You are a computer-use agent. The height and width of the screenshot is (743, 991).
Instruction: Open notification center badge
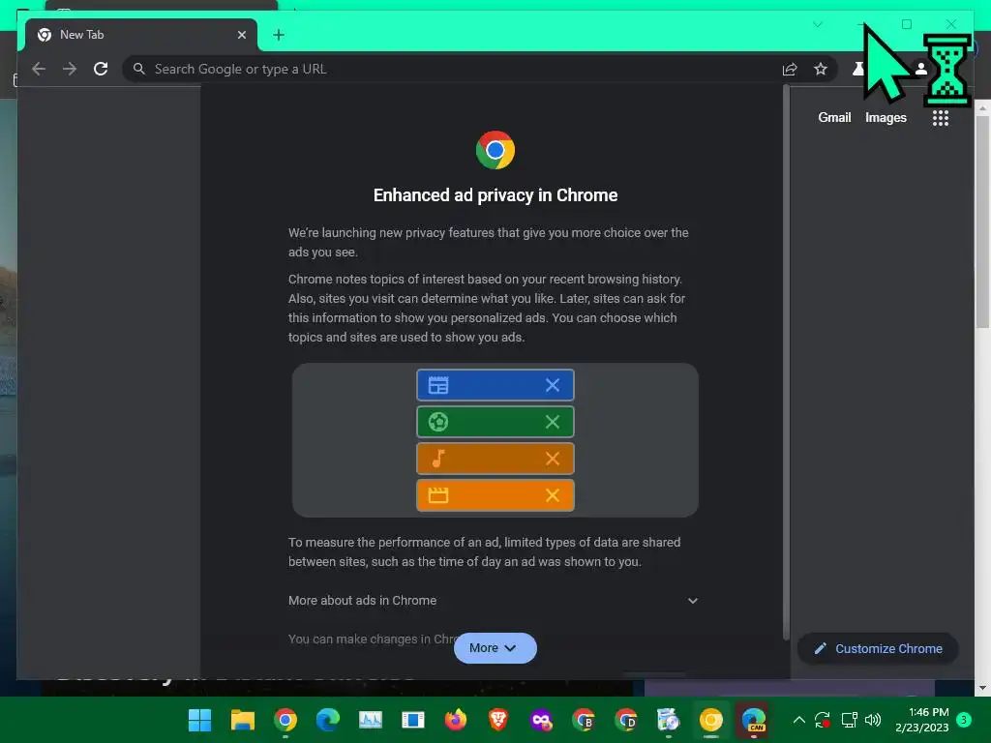(964, 719)
